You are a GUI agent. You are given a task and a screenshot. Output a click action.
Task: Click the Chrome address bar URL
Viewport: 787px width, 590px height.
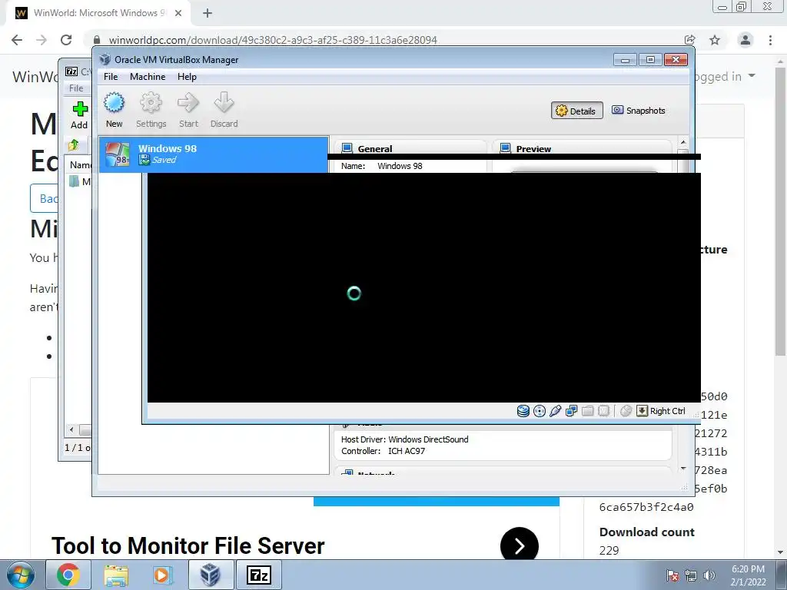(273, 40)
